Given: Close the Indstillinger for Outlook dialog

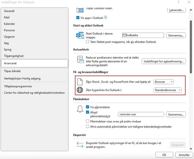Looking at the screenshot, I should (x=189, y=2).
